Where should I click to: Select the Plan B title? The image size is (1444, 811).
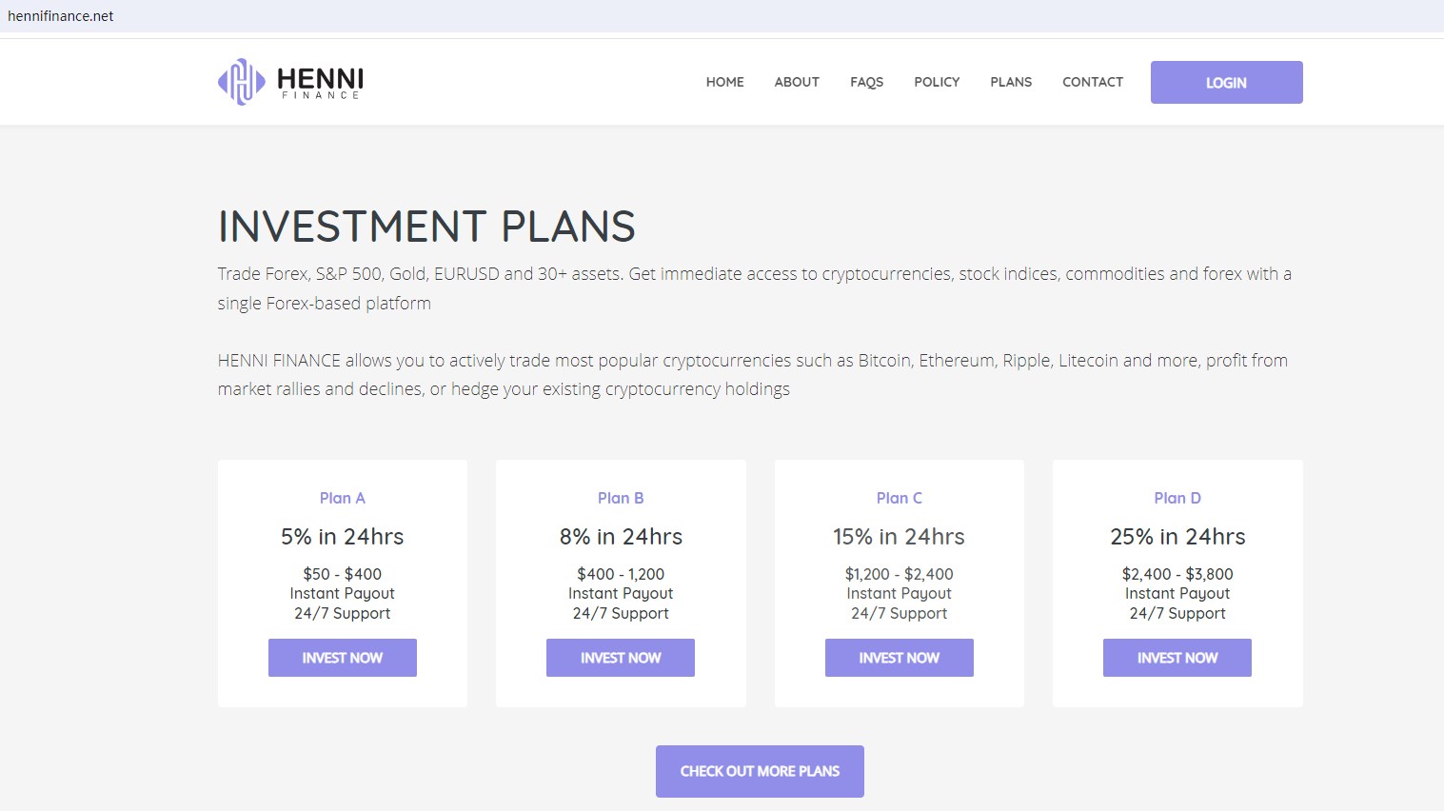[621, 498]
